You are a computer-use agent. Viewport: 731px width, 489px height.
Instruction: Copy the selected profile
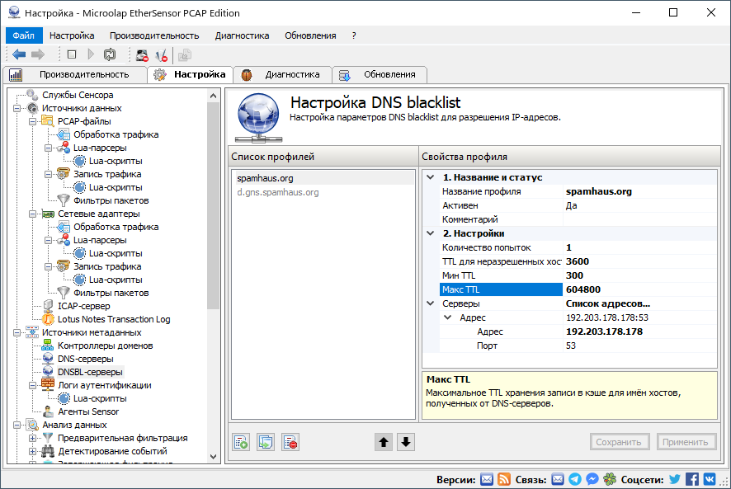coord(265,441)
